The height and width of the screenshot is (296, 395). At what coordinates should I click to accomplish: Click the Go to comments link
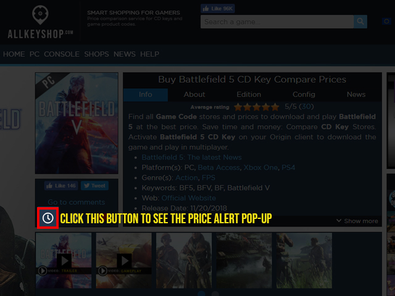point(77,202)
